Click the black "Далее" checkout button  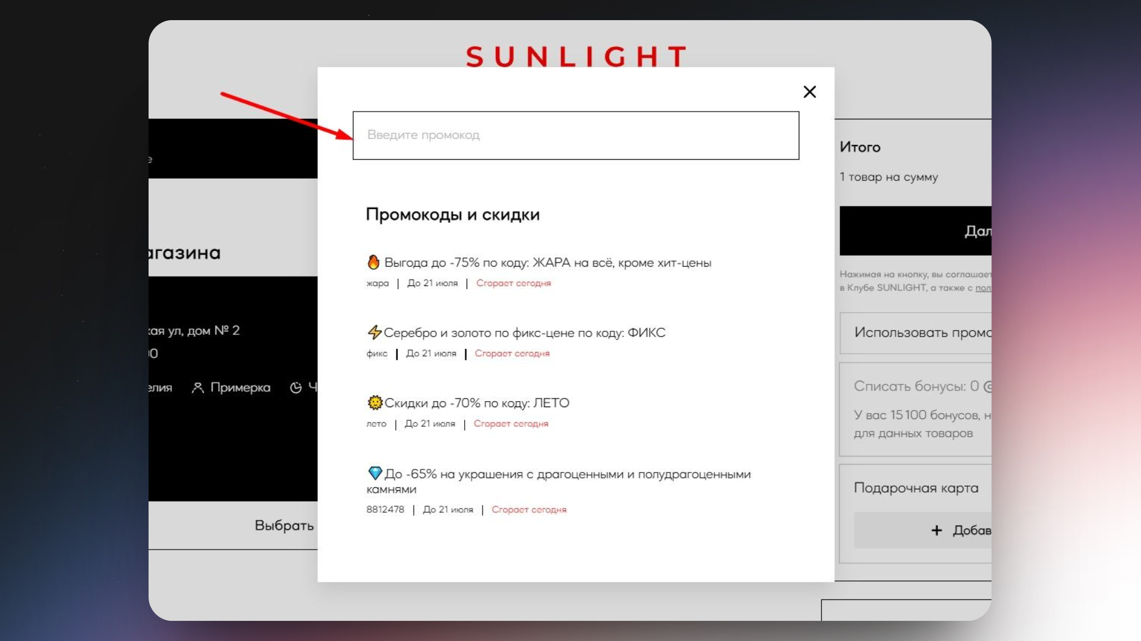(x=916, y=231)
